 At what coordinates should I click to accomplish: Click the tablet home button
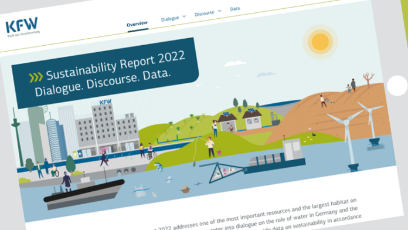coord(397,86)
